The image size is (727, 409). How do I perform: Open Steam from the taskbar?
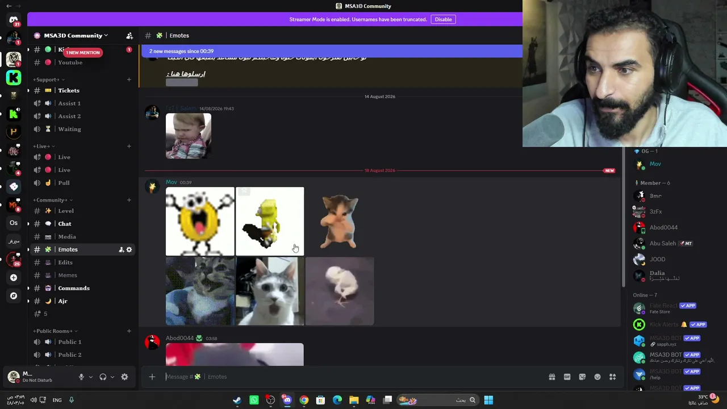[237, 400]
